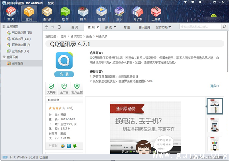The width and height of the screenshot is (229, 161).
Task: Expand the 游戏 dropdown arrow
Action: 115,27
